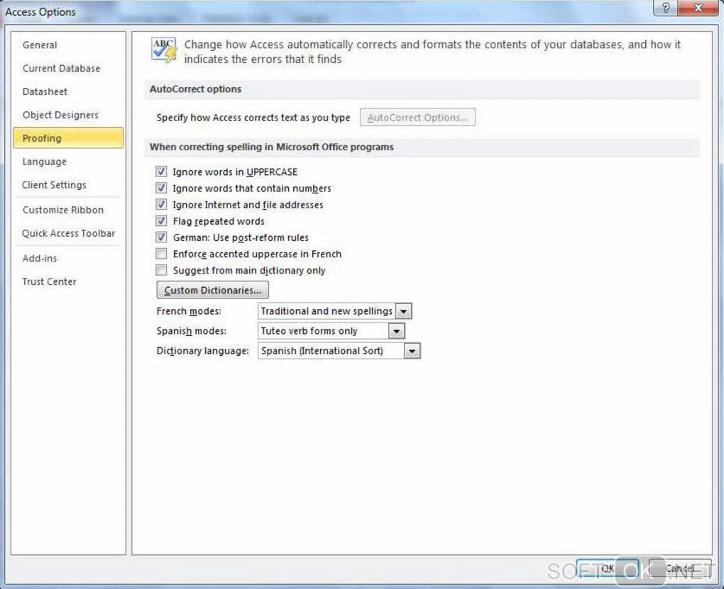724x589 pixels.
Task: Toggle Ignore words in UPPERCASE checkbox
Action: pyautogui.click(x=161, y=172)
